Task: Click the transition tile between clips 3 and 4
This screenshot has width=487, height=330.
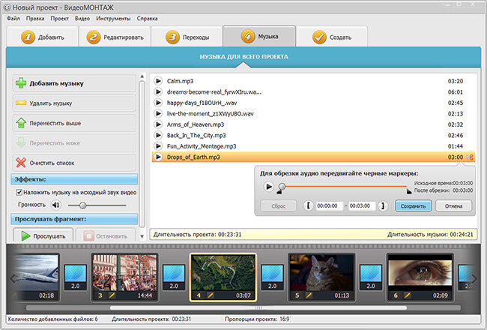Action: (x=174, y=277)
